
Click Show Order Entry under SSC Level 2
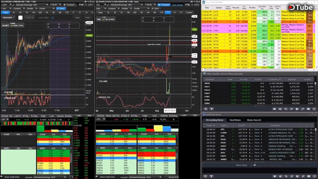(x=107, y=177)
